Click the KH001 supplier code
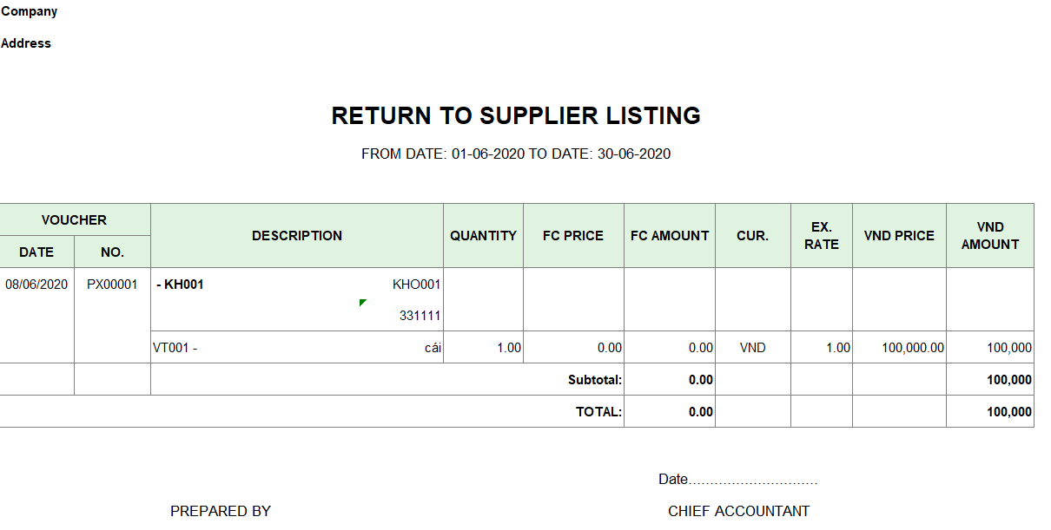This screenshot has width=1051, height=530. (x=183, y=285)
